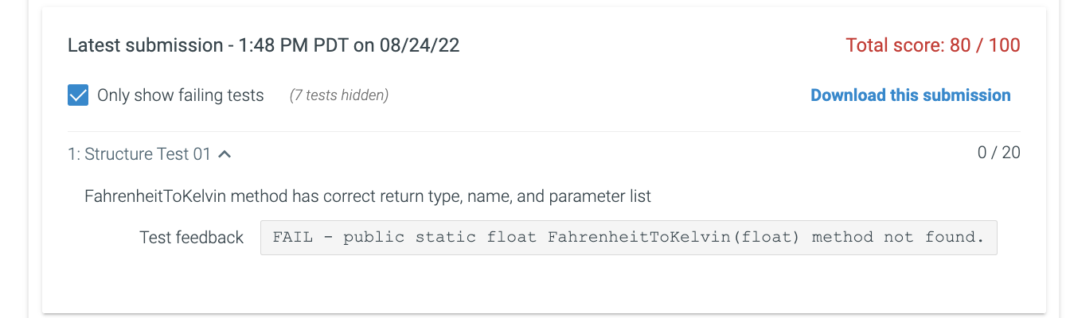Click the chevron arrow next to Structure Test 01
This screenshot has width=1070, height=318.
225,154
